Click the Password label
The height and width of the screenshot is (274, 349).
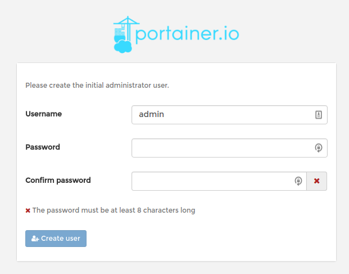[x=43, y=147]
